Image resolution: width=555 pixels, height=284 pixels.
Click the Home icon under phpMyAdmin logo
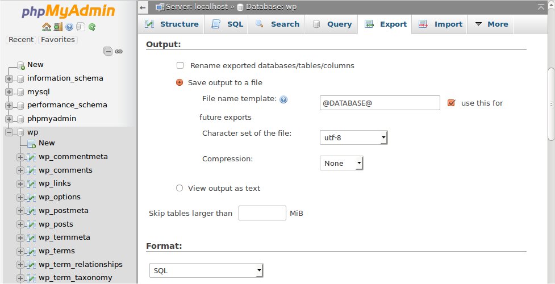pos(47,27)
